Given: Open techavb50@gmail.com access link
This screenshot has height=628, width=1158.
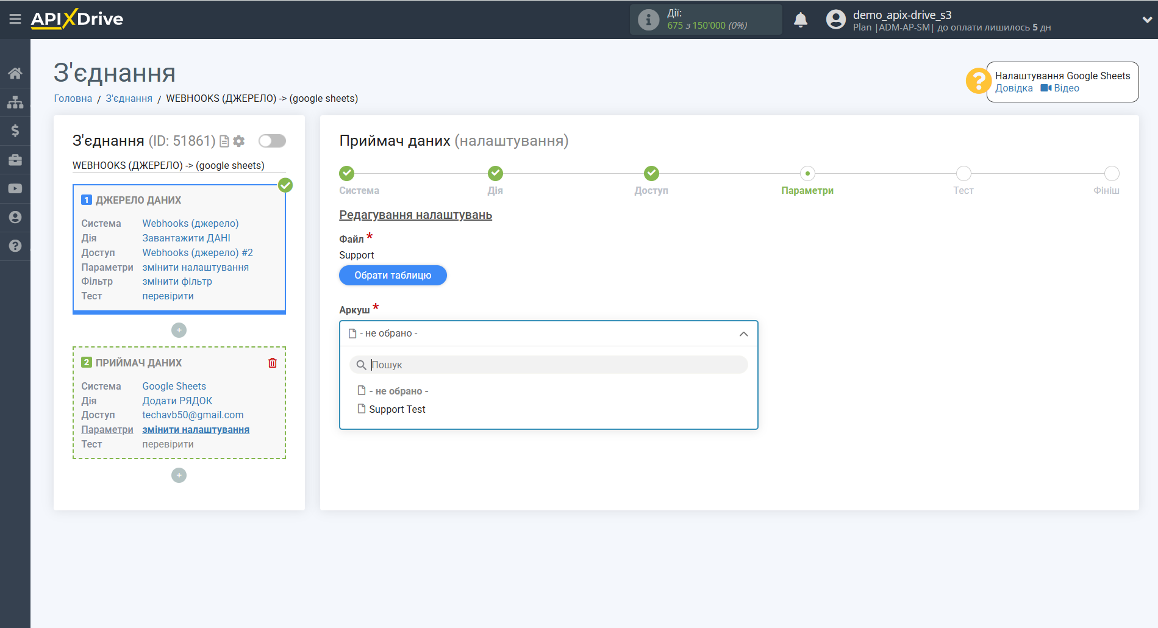Looking at the screenshot, I should (x=193, y=415).
